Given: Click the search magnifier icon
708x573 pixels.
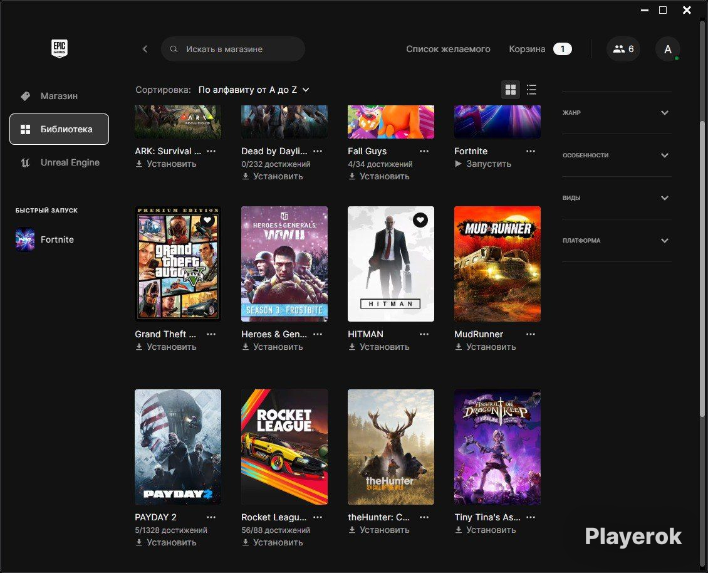Looking at the screenshot, I should pos(174,49).
